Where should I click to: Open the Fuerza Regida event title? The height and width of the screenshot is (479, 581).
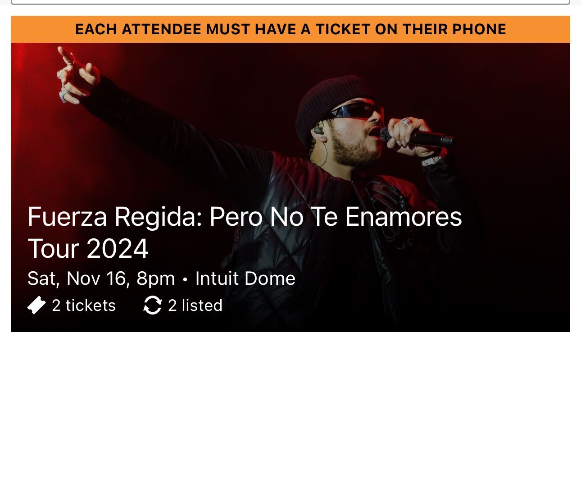coord(245,233)
